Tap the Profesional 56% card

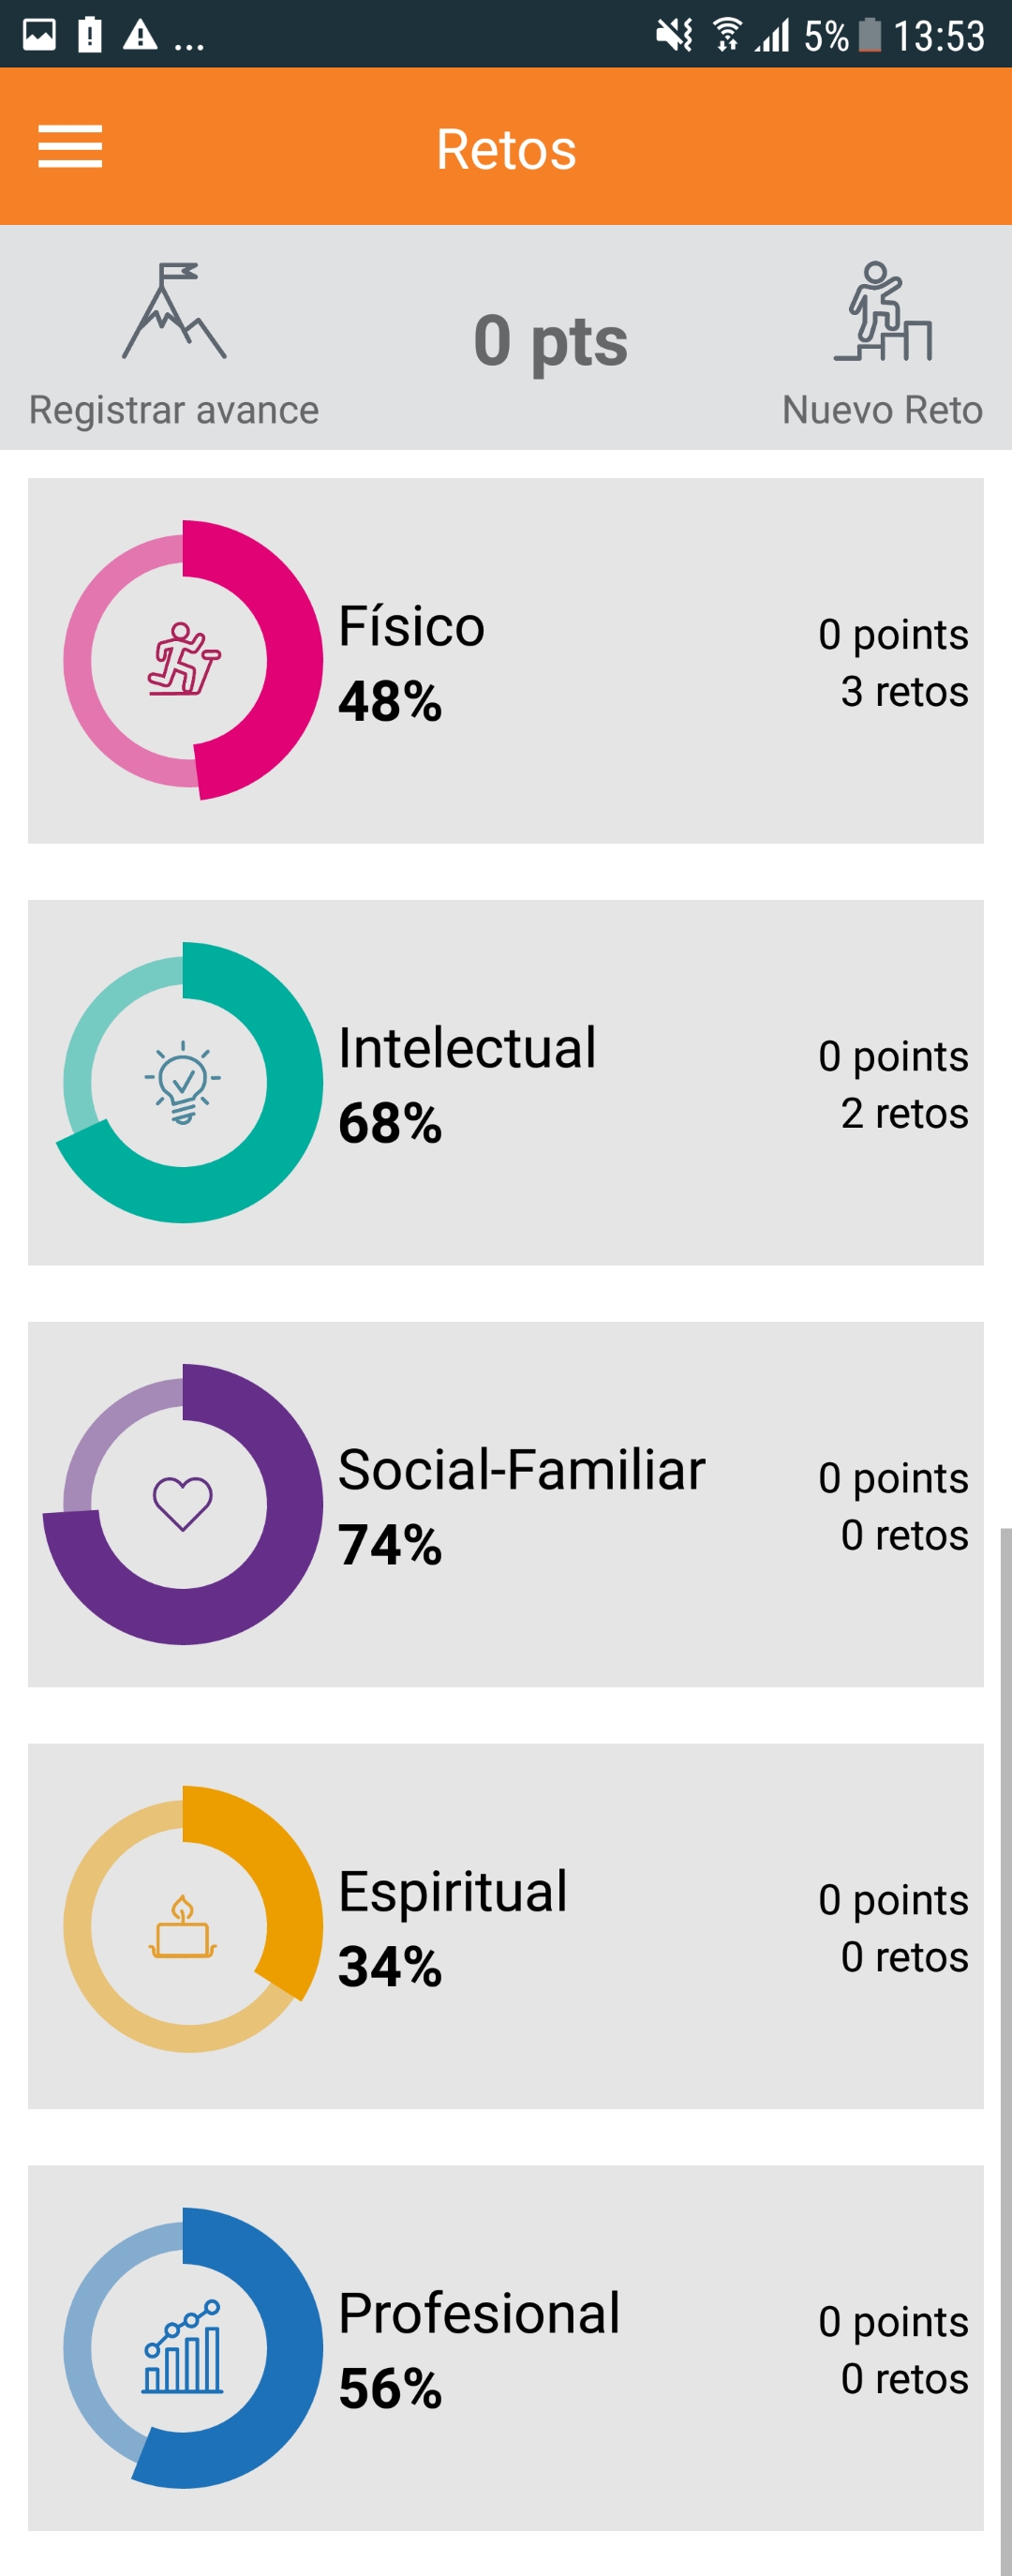coord(506,2348)
